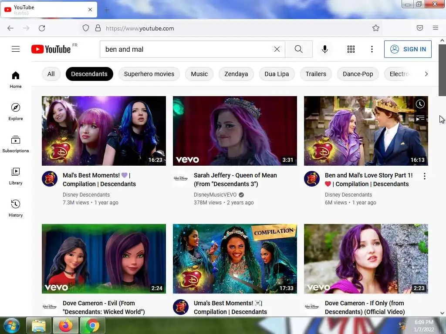This screenshot has width=446, height=334.
Task: Start voice search with the microphone
Action: pos(324,49)
